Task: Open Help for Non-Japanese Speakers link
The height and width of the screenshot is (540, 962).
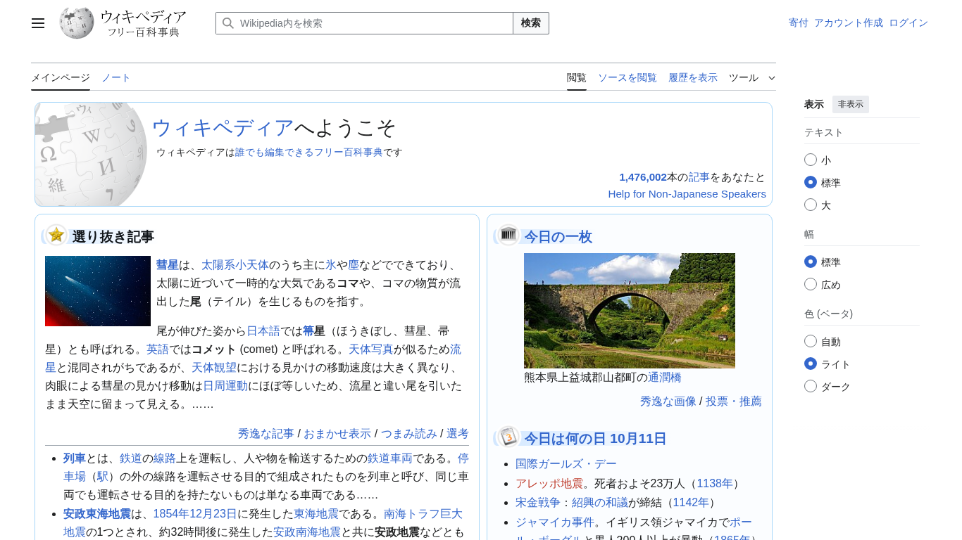Action: [687, 194]
